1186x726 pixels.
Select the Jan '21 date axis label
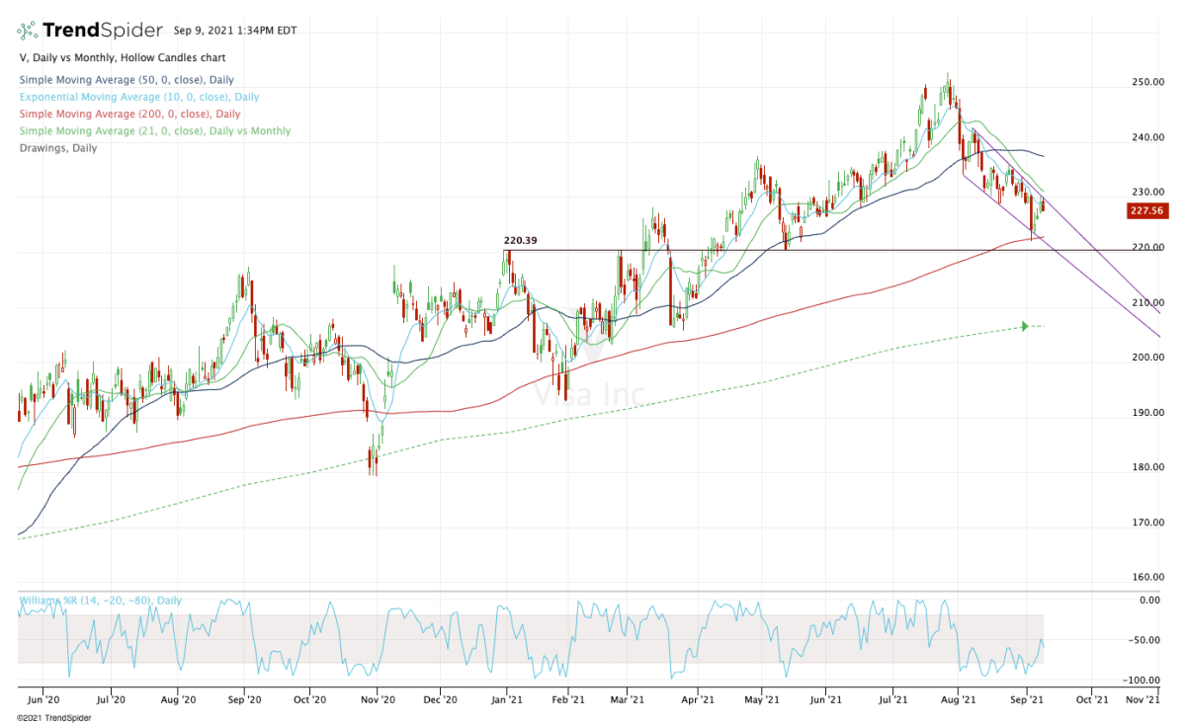pyautogui.click(x=507, y=699)
